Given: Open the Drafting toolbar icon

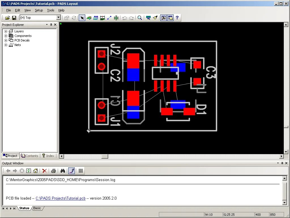Looking at the screenshot, I should tap(89, 18).
